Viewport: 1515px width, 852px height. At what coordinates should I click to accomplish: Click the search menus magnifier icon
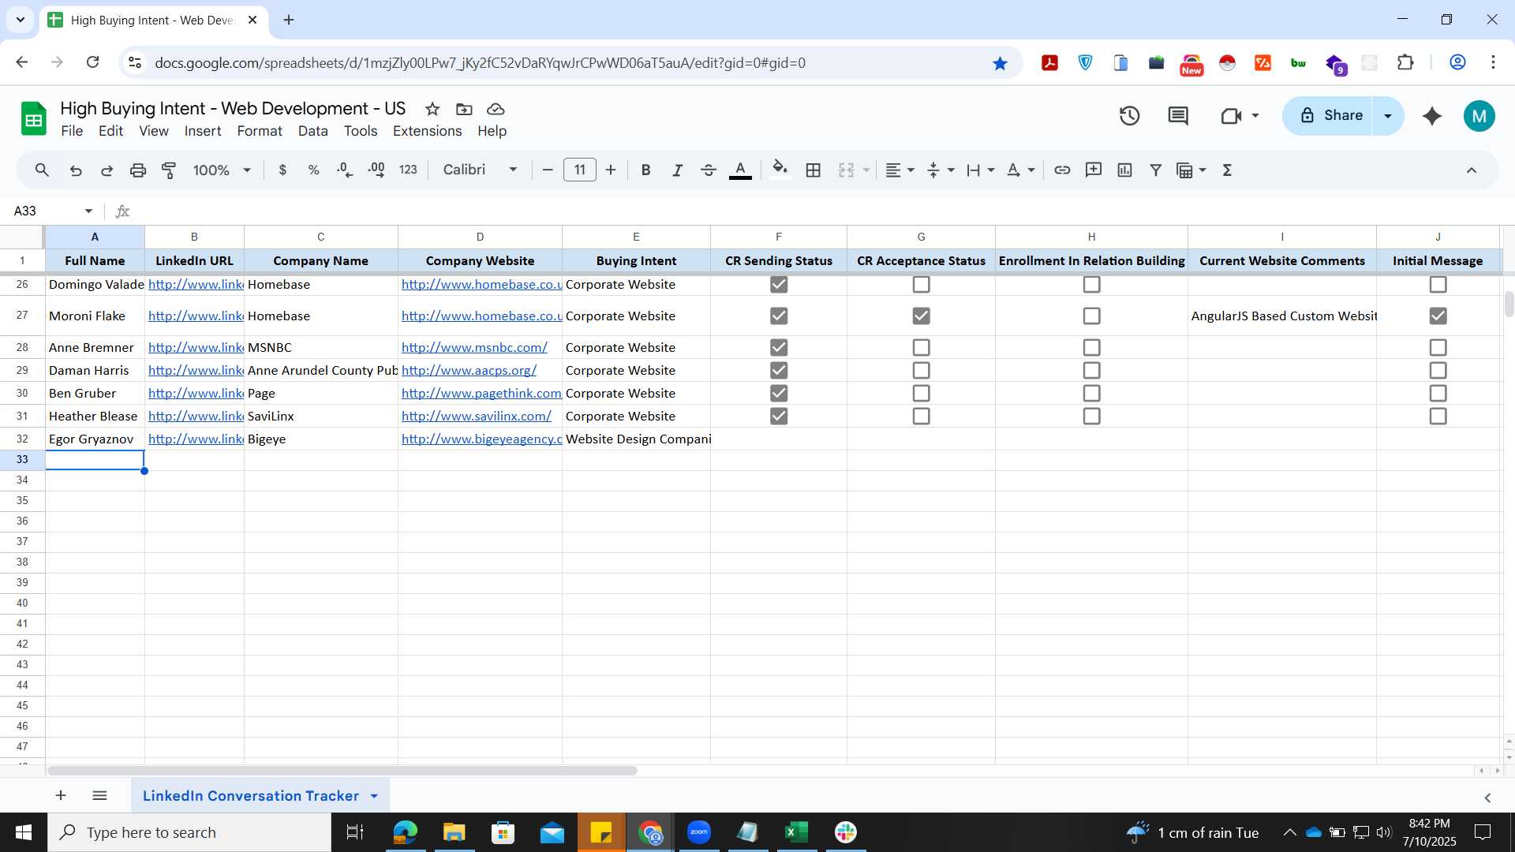42,170
